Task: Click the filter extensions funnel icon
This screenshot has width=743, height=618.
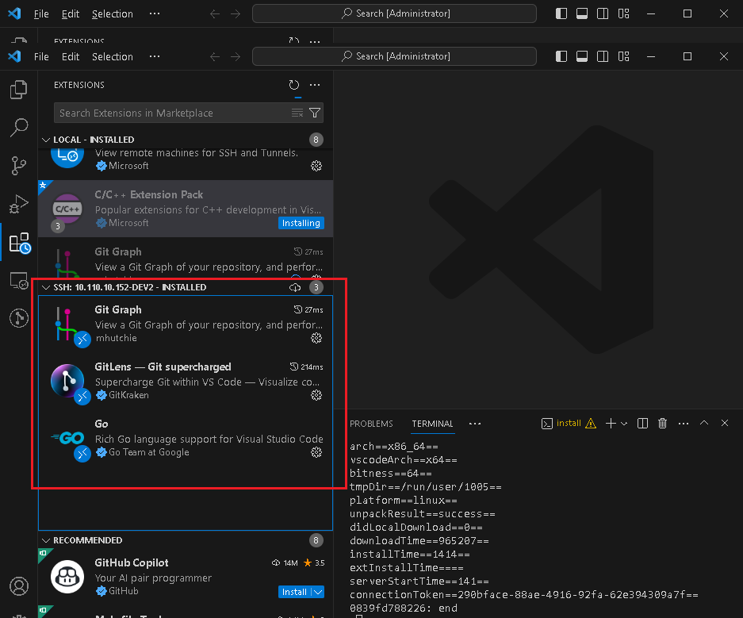Action: (x=315, y=113)
